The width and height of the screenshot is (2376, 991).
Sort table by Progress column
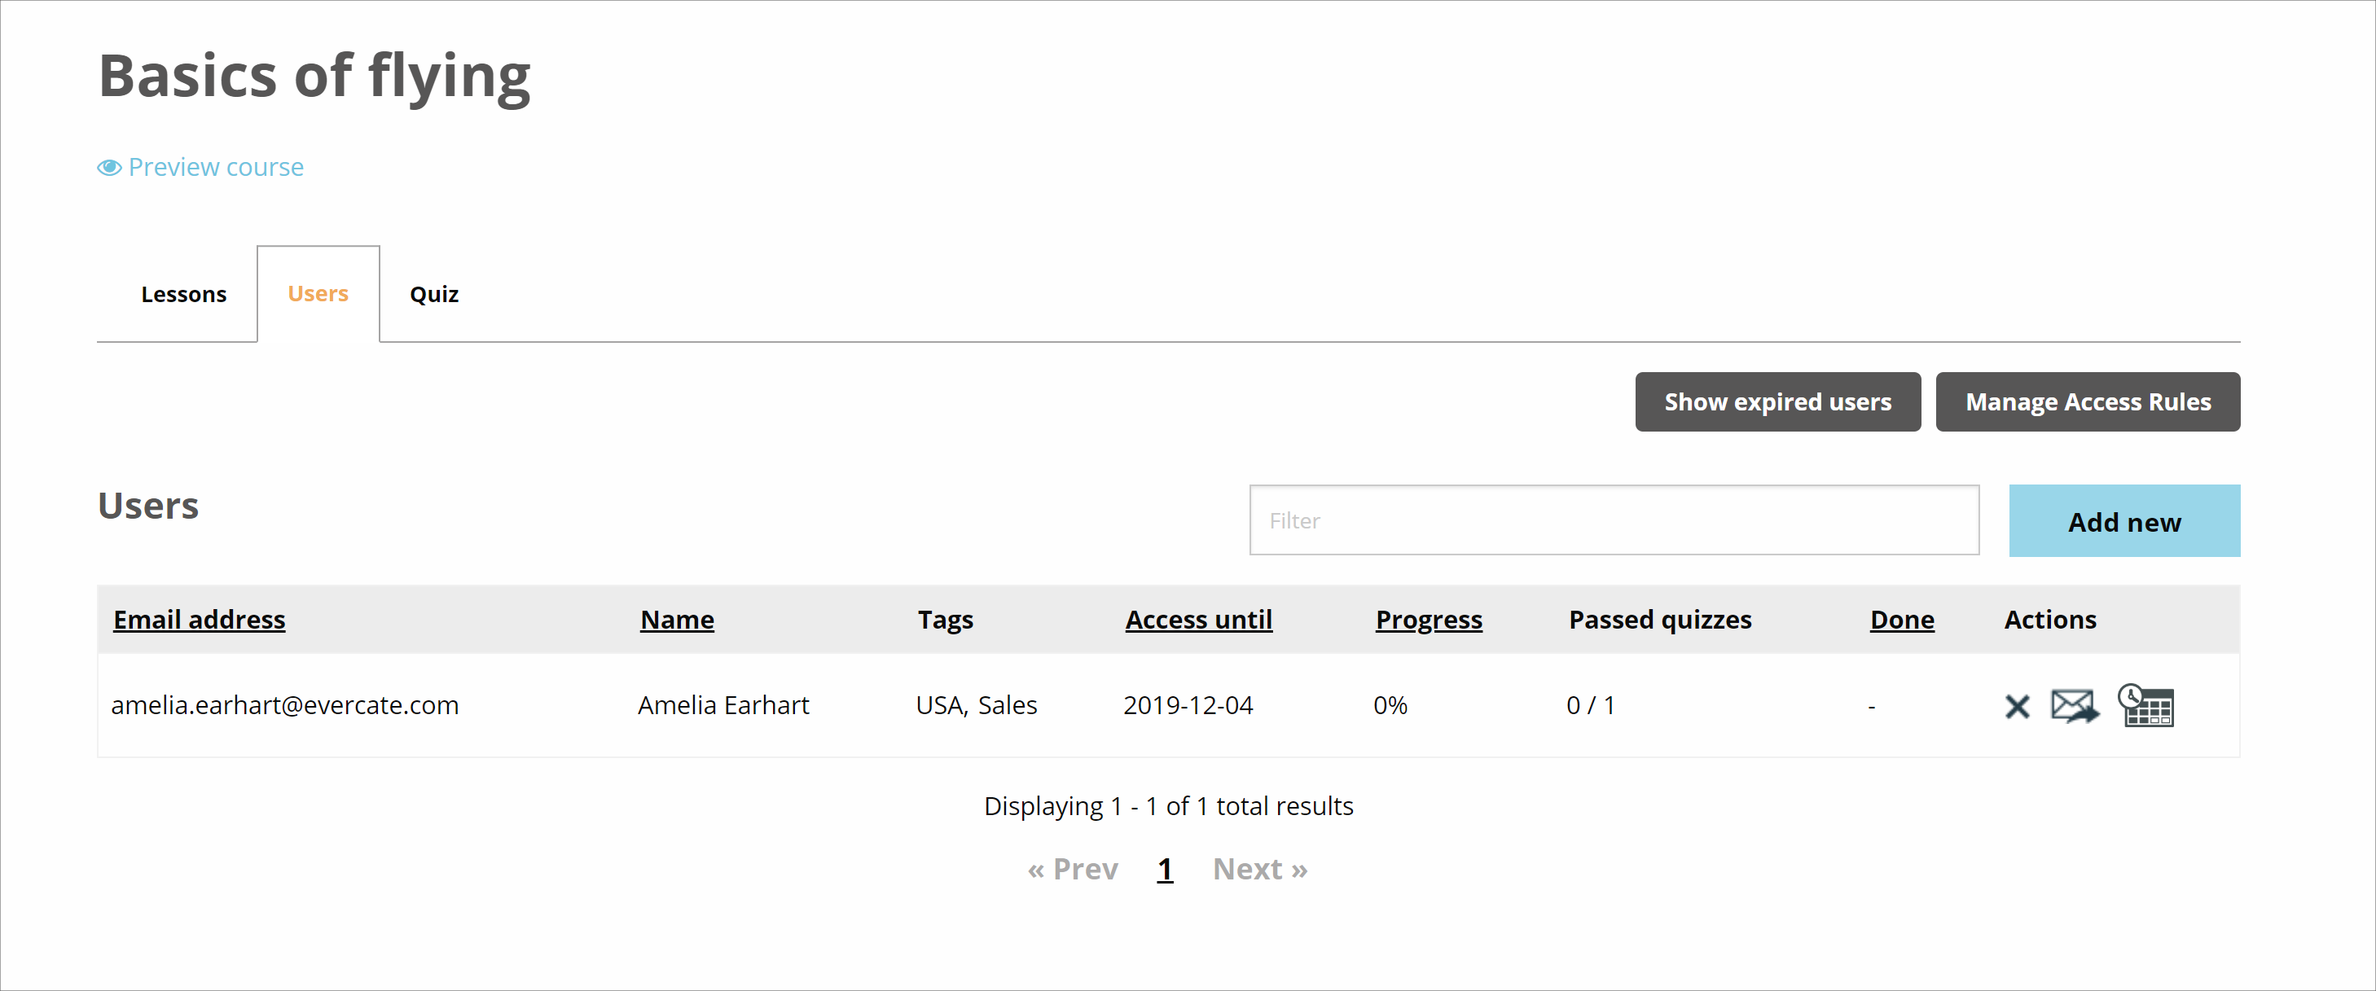click(x=1429, y=620)
